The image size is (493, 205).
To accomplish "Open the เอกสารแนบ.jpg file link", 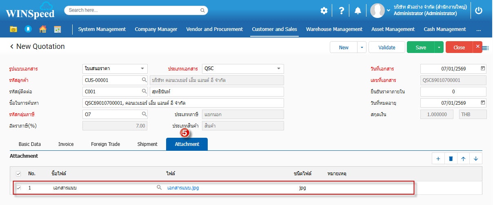I will click(x=183, y=188).
